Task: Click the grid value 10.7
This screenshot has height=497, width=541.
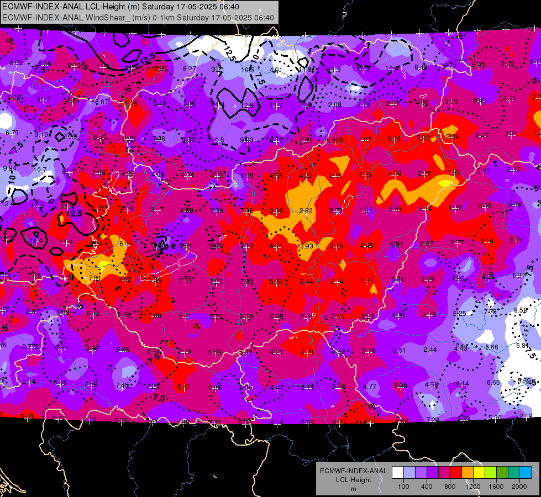Action: tap(40, 170)
